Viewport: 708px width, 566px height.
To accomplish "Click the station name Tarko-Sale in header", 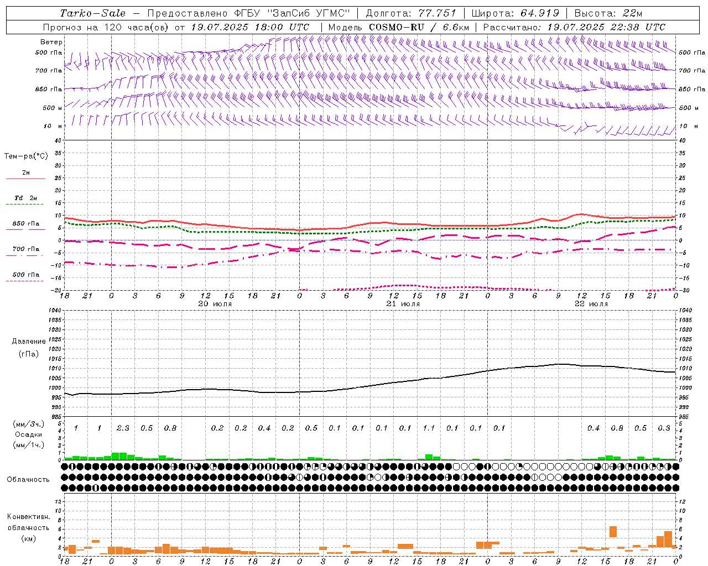I will point(93,13).
